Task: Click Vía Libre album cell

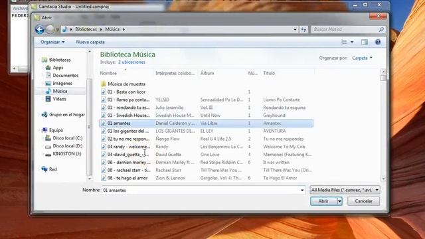Action: [209, 123]
